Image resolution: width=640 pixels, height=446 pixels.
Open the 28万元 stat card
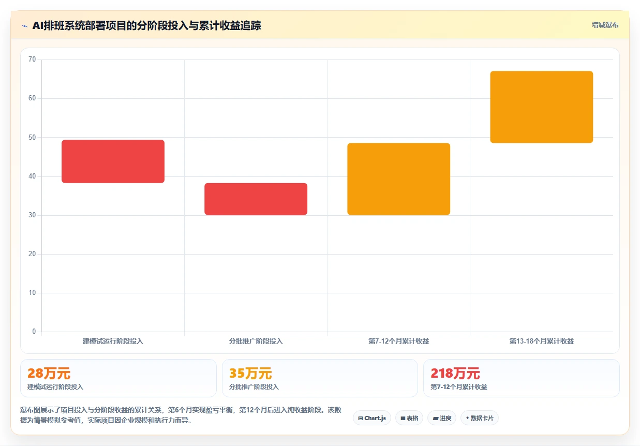tap(118, 378)
